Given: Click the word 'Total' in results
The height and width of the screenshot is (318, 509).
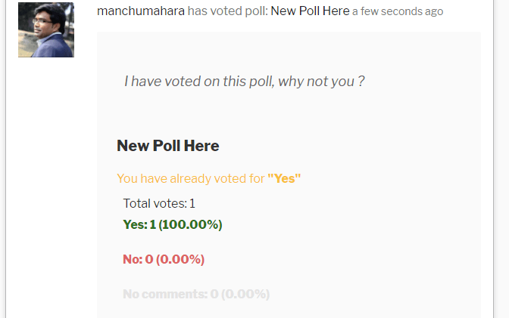Looking at the screenshot, I should 136,203.
